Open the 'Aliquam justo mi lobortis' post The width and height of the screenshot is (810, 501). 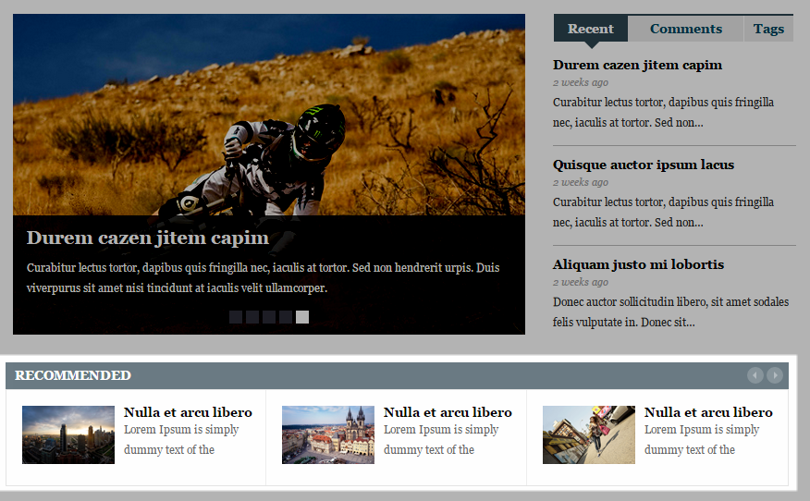[x=639, y=264]
